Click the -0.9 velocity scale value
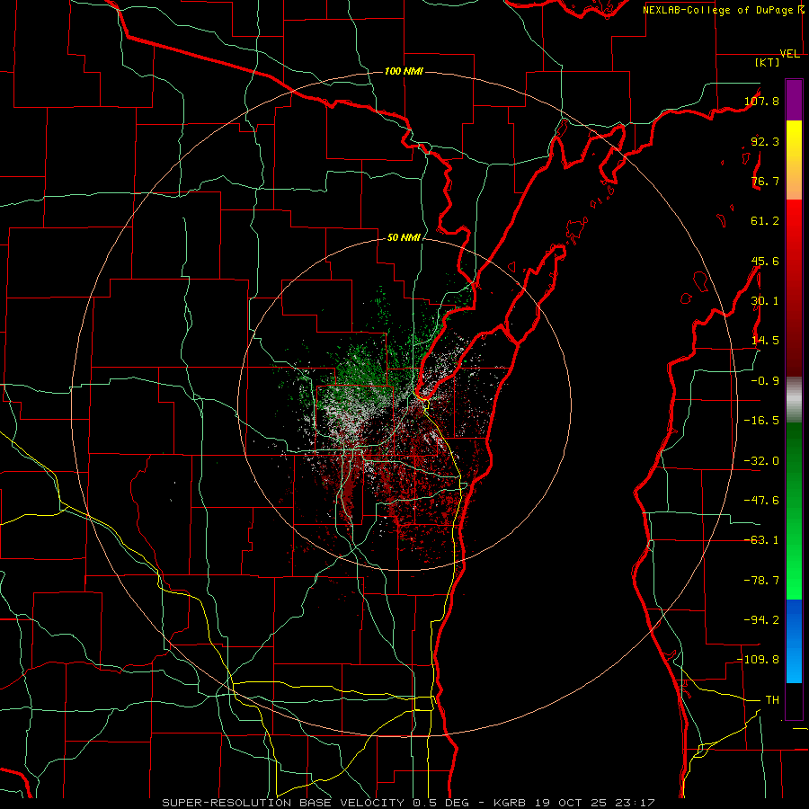Viewport: 809px width, 809px height. point(765,381)
